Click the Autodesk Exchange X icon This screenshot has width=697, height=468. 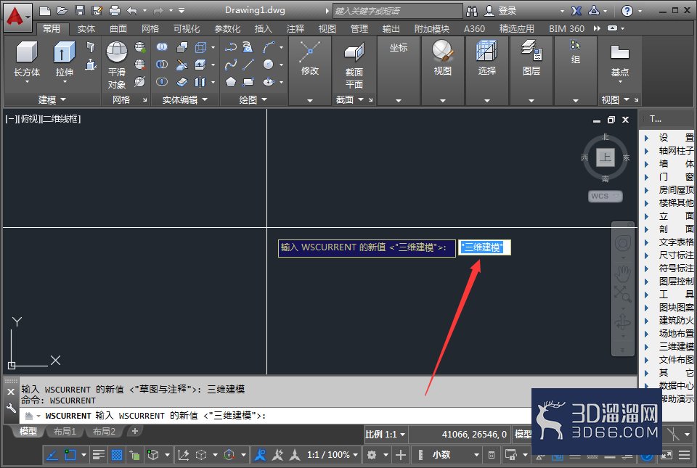(x=576, y=11)
